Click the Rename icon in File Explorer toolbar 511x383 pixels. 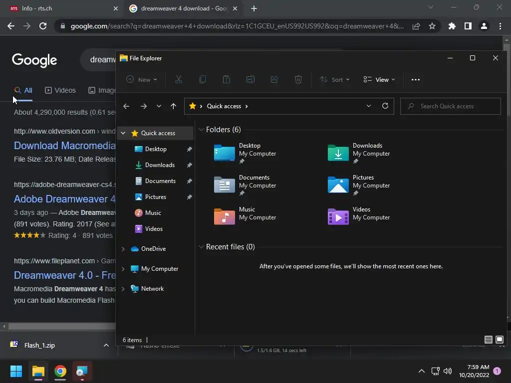[x=251, y=79]
